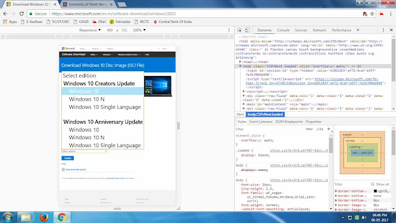Activate the inspect element picker
Screen dimensions: 396x223
(239, 30)
